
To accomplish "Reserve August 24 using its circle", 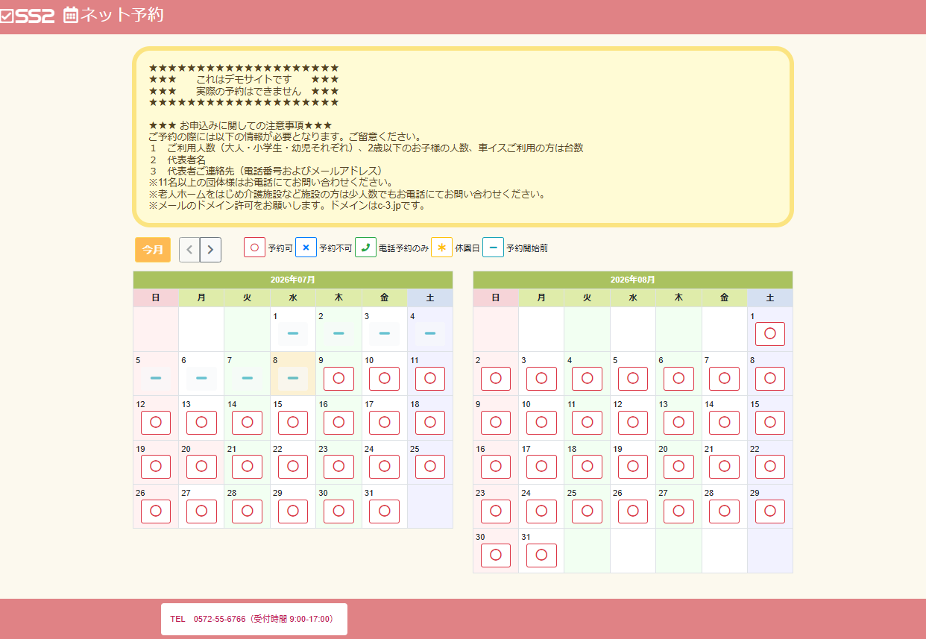I will 541,511.
